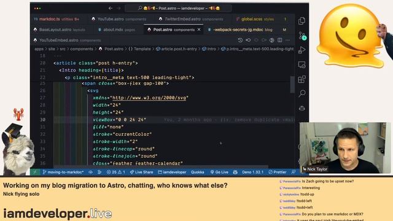Click the <article class="post h-entry"> line

coord(96,63)
